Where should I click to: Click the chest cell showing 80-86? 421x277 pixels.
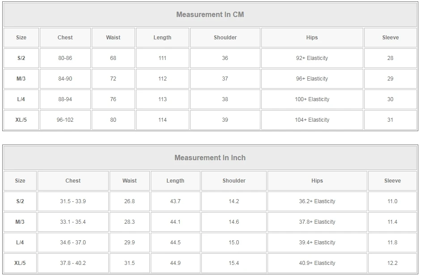(x=65, y=58)
